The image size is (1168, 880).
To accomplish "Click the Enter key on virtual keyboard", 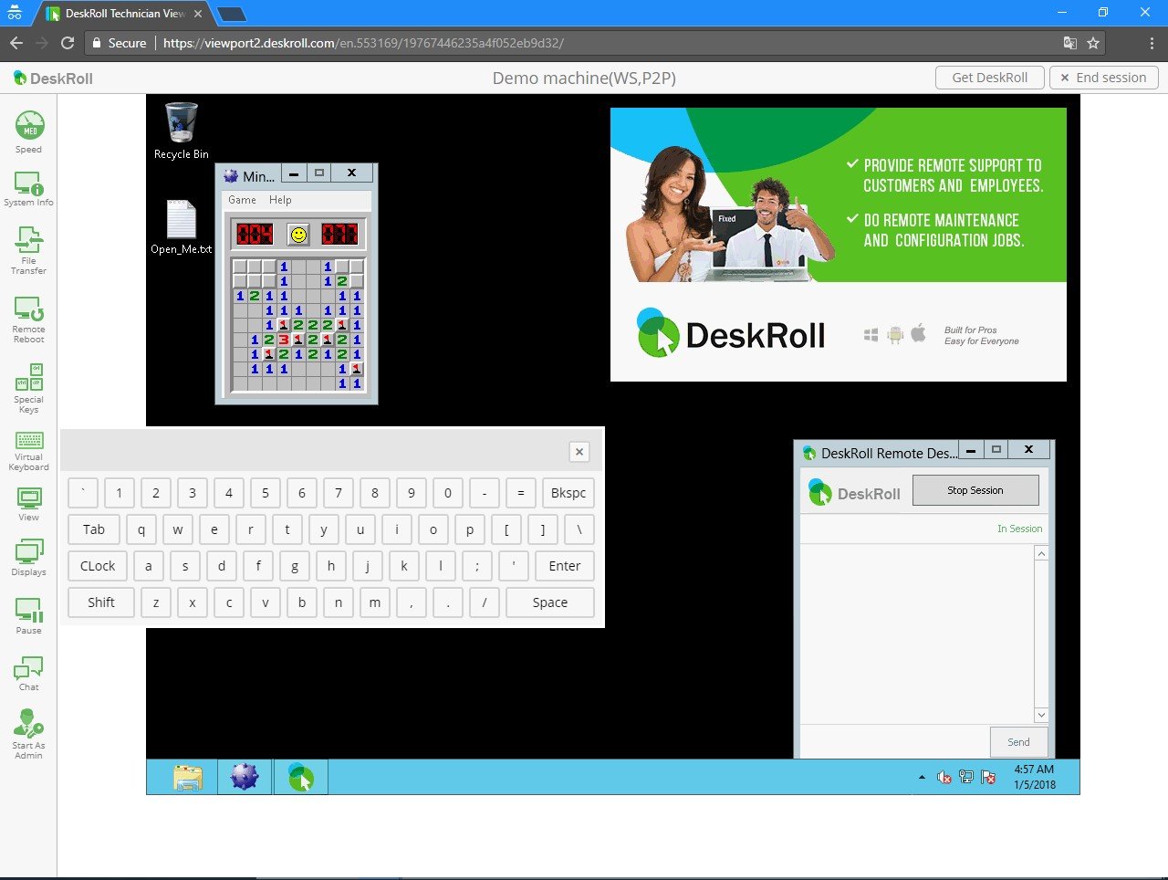I will point(565,566).
